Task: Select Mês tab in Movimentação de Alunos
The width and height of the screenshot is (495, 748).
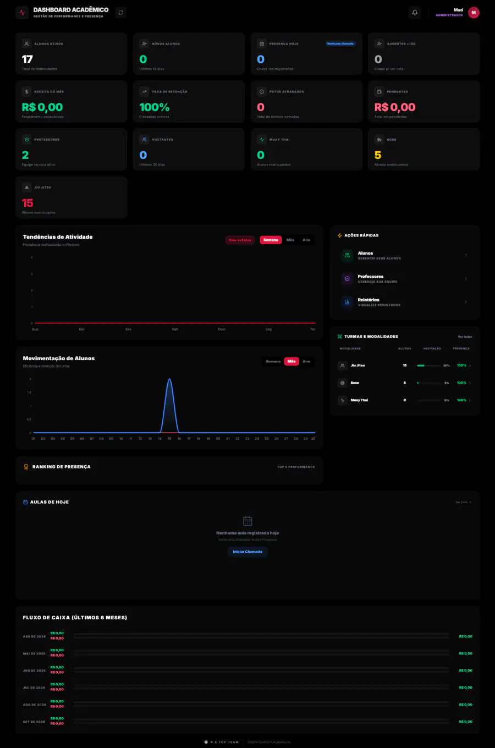Action: click(291, 361)
